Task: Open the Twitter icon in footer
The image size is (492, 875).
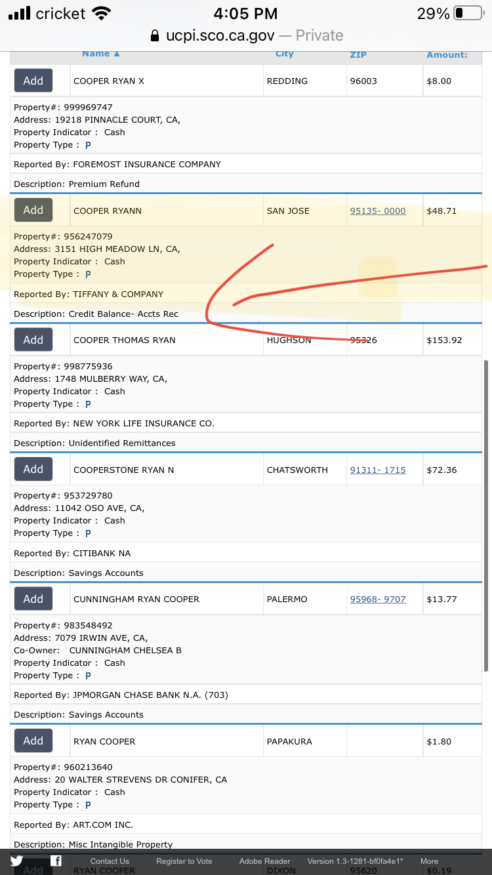Action: point(16,861)
